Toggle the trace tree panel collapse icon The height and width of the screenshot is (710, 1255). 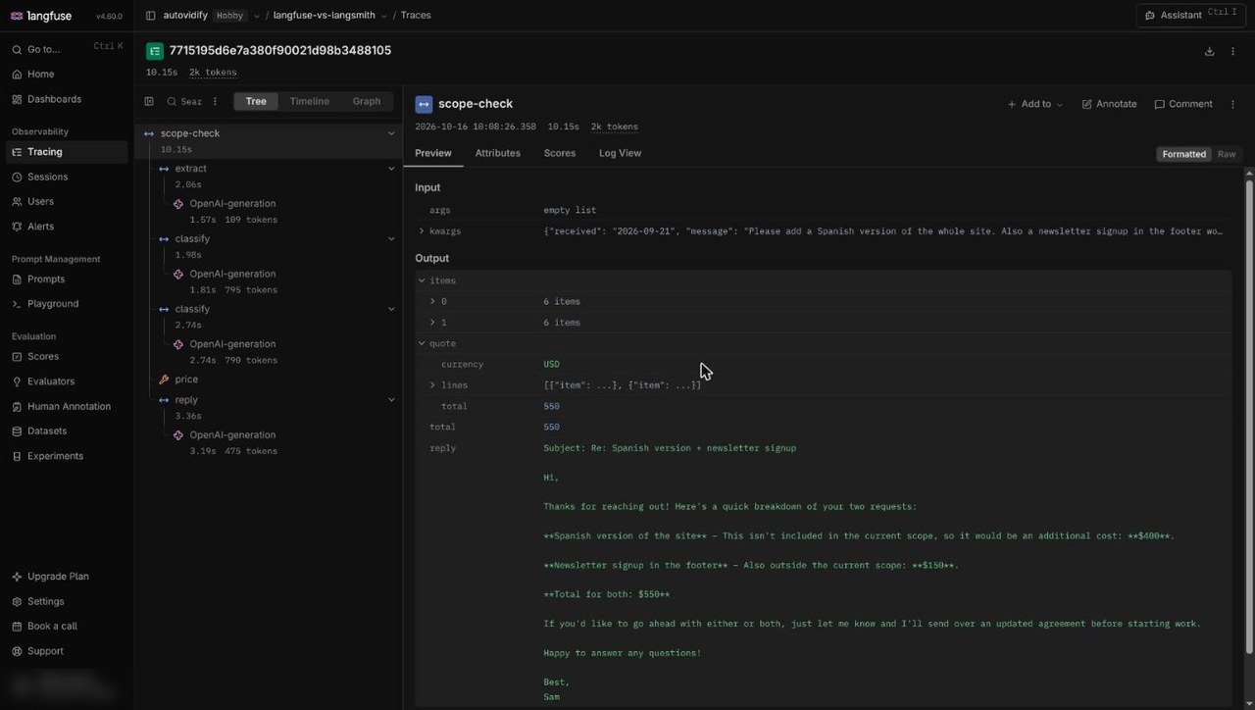(x=149, y=101)
